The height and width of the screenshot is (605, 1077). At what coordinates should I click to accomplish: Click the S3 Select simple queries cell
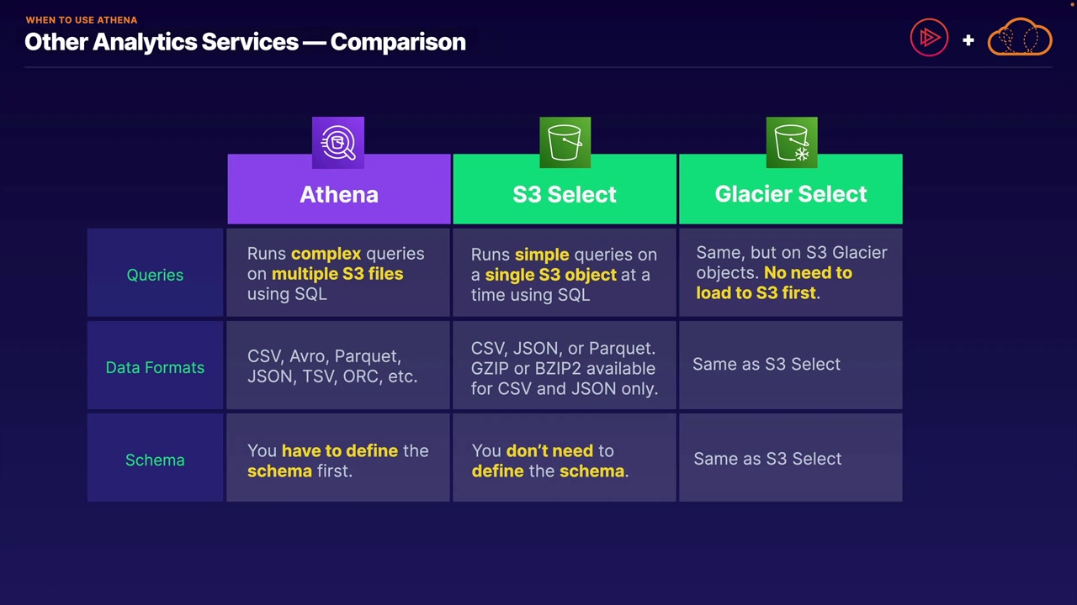564,274
